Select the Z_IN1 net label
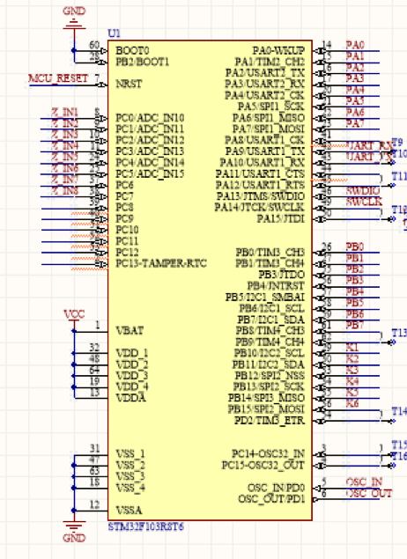 (x=64, y=113)
